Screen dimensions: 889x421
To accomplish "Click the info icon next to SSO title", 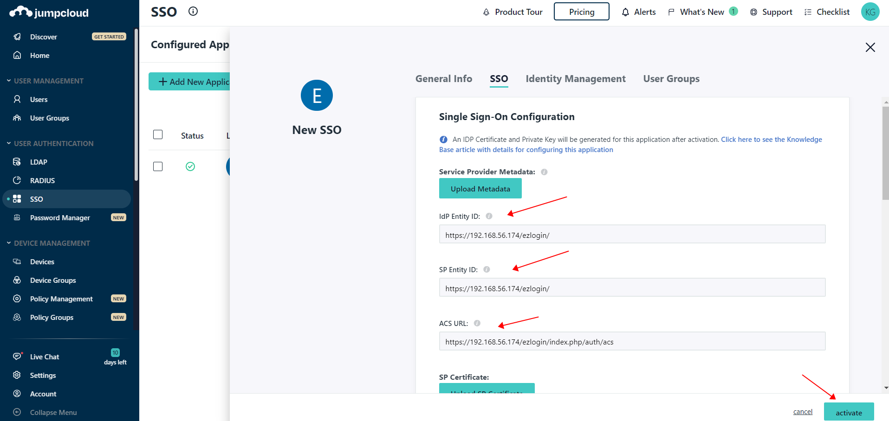I will pos(193,11).
